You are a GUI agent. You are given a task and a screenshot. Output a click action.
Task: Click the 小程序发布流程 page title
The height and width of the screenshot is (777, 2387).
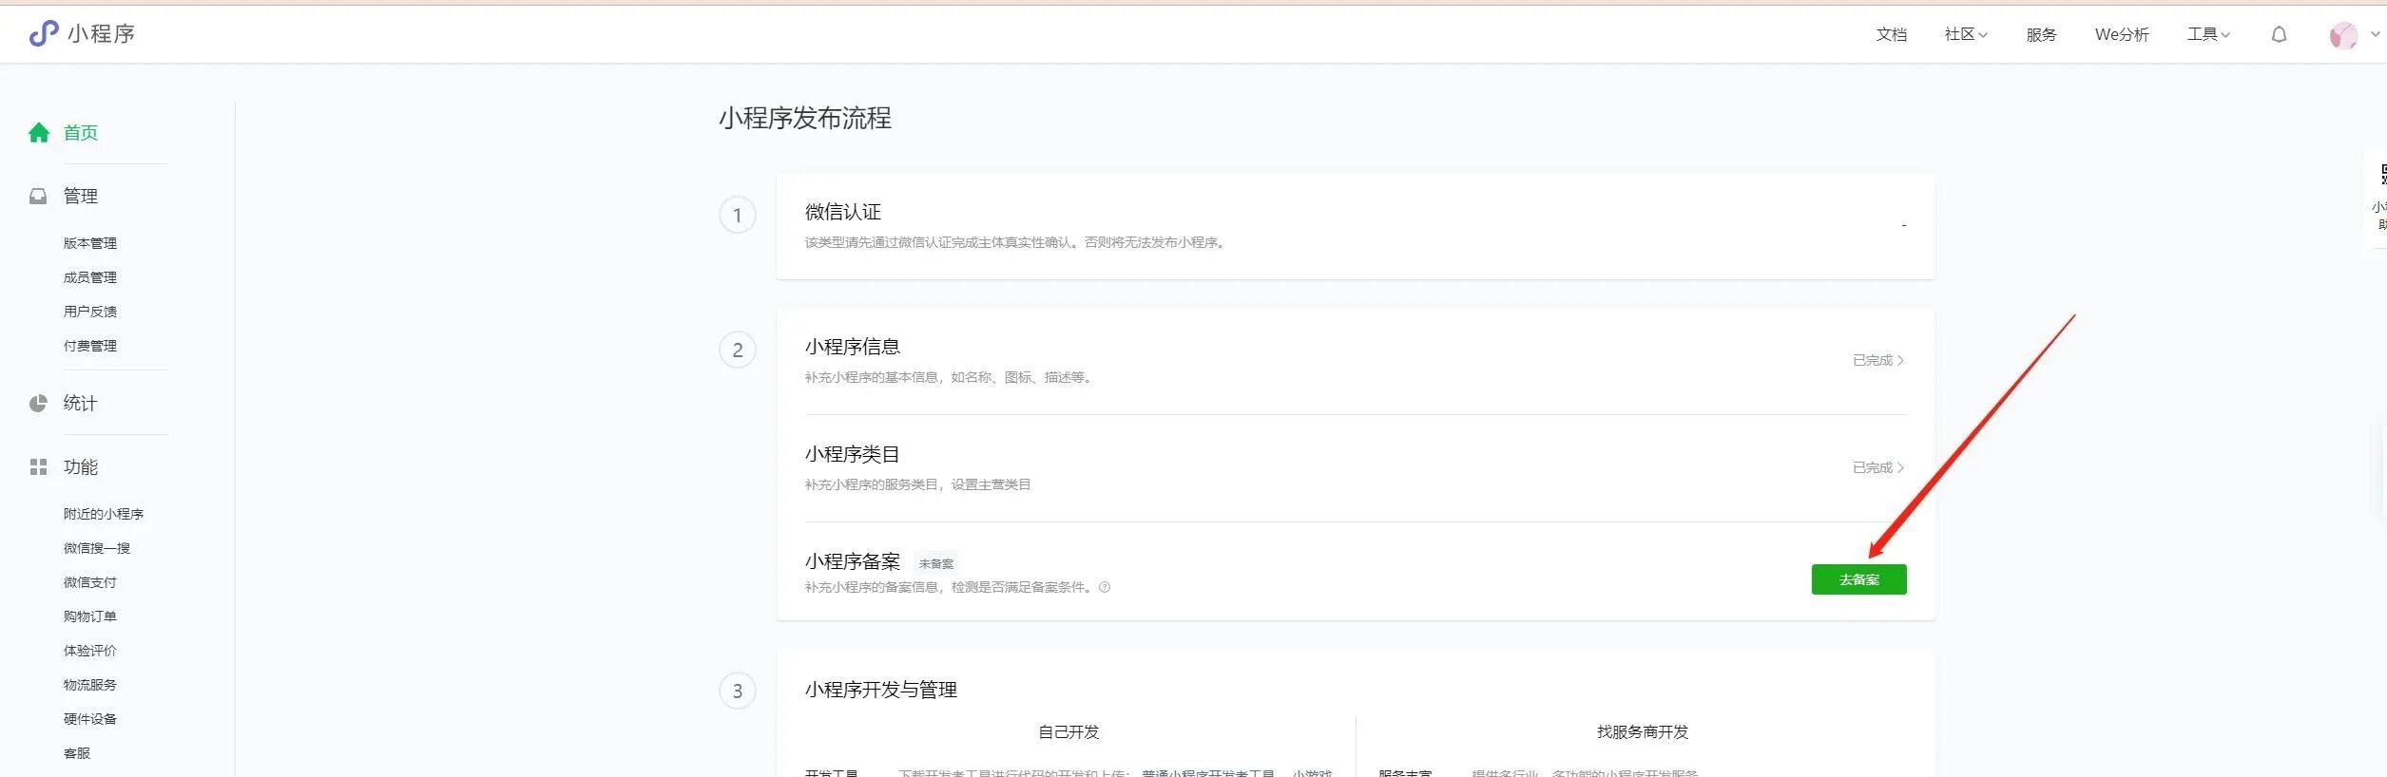tap(805, 118)
